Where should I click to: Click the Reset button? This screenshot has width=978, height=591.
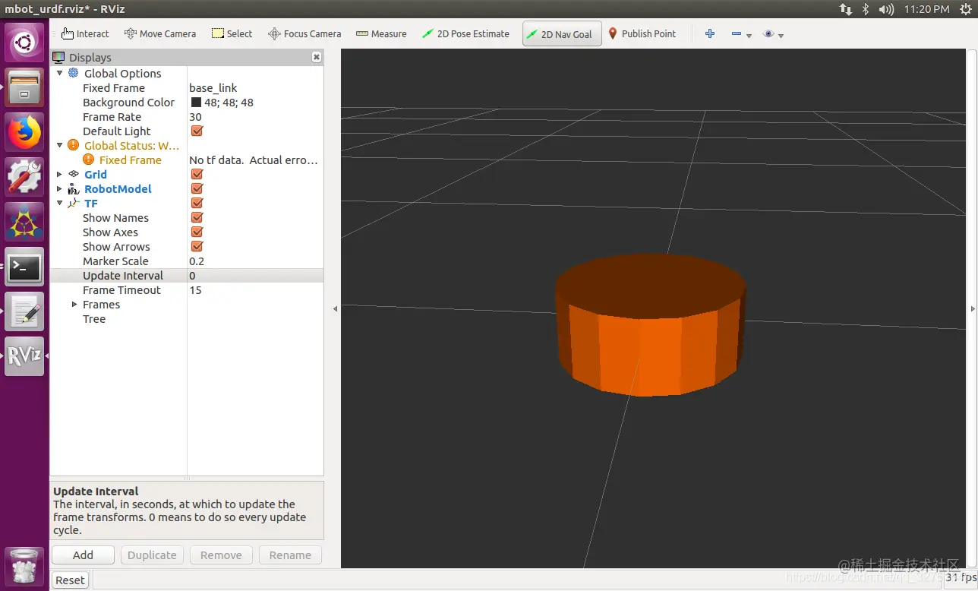coord(70,580)
